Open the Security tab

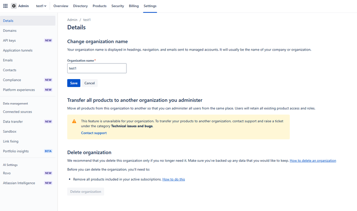click(118, 6)
